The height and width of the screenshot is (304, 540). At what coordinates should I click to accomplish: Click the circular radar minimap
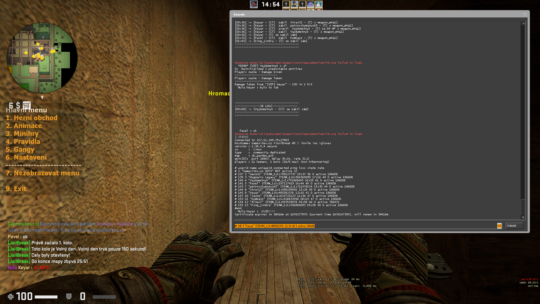(42, 58)
